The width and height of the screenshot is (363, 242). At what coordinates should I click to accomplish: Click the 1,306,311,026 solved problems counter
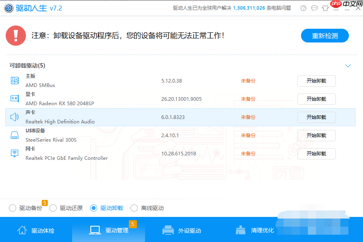tap(249, 8)
